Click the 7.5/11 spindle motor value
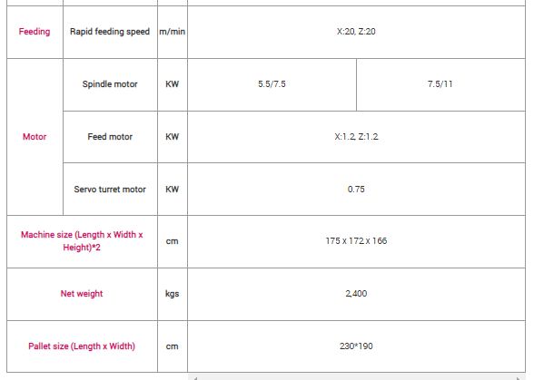Viewport: 534px width, 380px height. pyautogui.click(x=440, y=84)
